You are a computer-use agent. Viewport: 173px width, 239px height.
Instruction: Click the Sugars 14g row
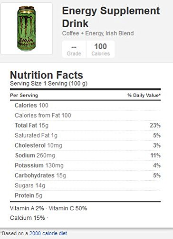click(87, 185)
